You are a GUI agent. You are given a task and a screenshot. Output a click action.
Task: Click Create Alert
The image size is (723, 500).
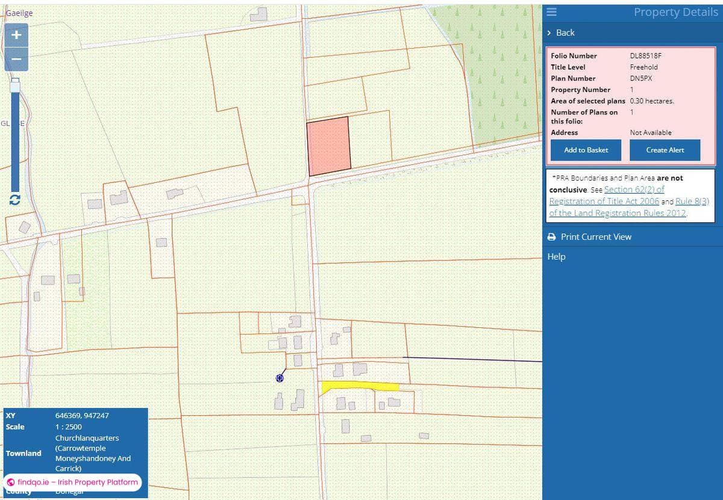pyautogui.click(x=665, y=150)
